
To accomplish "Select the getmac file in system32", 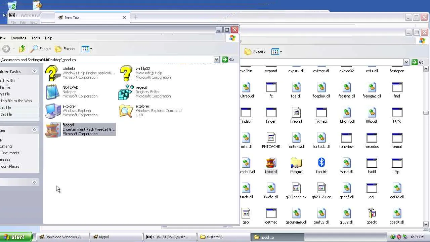I will [271, 216].
